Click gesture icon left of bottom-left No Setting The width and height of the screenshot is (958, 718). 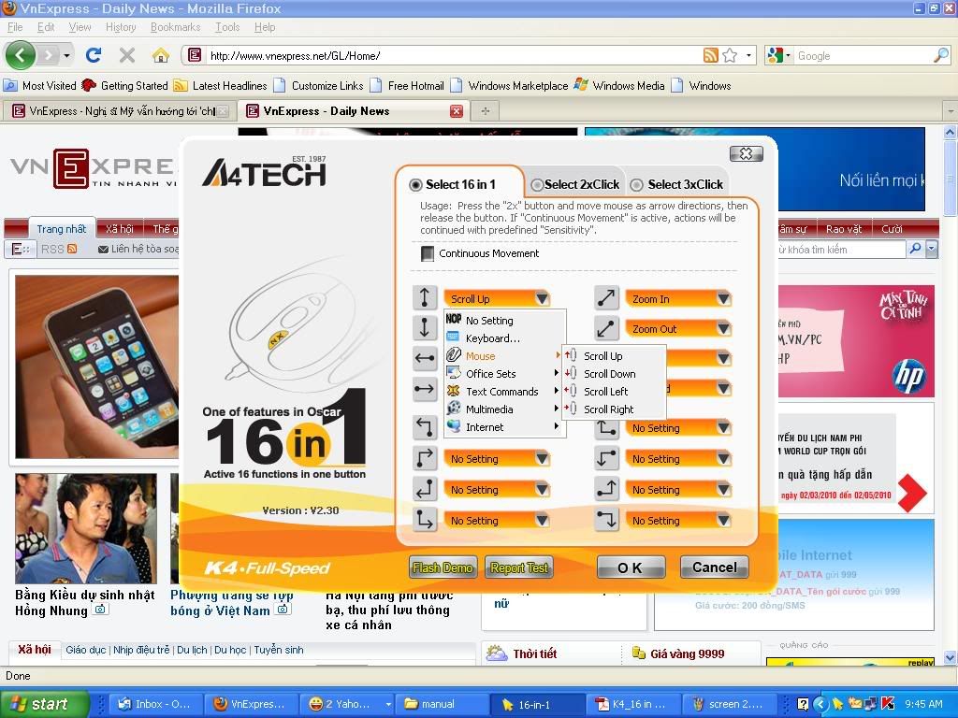coord(425,520)
